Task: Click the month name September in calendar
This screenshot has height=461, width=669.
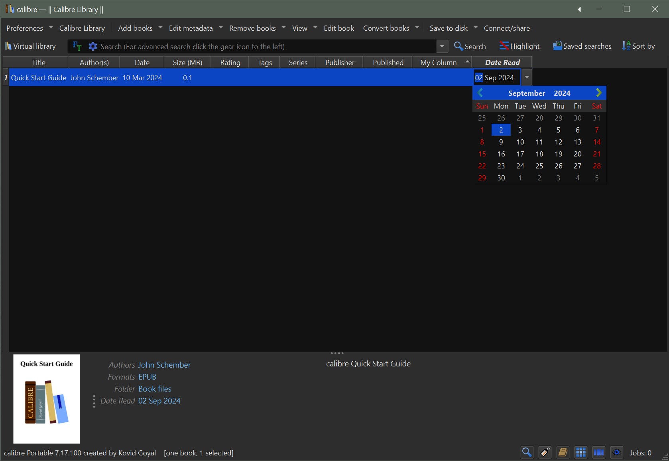Action: tap(527, 93)
